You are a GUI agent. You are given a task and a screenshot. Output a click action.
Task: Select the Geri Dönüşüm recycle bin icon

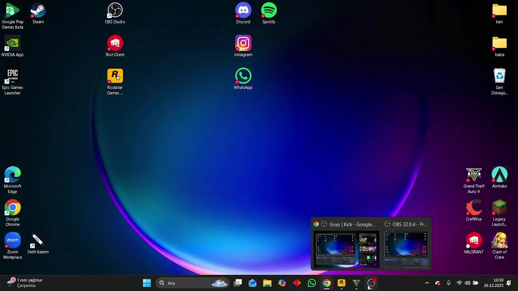pyautogui.click(x=499, y=82)
